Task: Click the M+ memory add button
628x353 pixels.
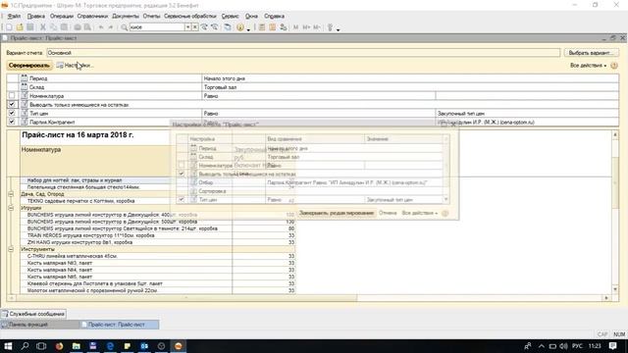Action: (306, 27)
